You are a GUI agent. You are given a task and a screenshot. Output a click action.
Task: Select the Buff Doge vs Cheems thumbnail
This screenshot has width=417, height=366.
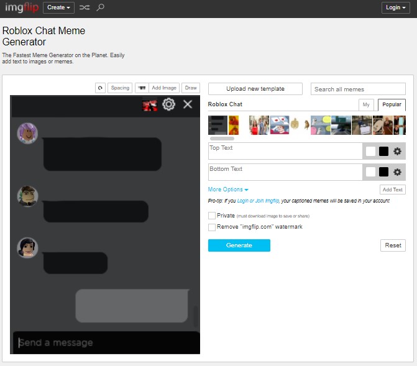(x=300, y=125)
